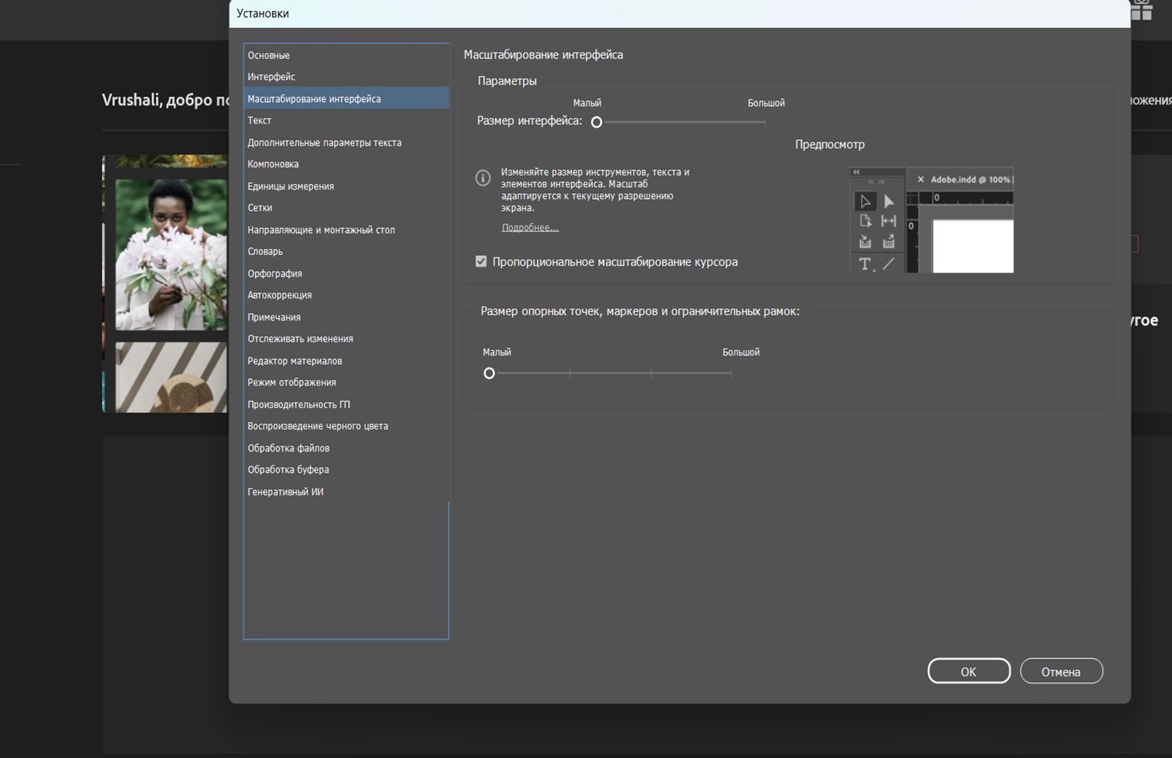The width and height of the screenshot is (1172, 758).
Task: Select Редактор материалов in the list
Action: tap(346, 360)
